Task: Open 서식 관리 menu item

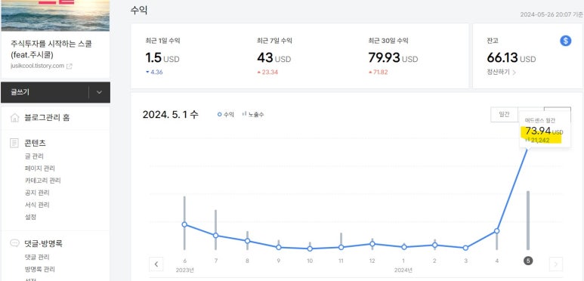Action: click(37, 205)
